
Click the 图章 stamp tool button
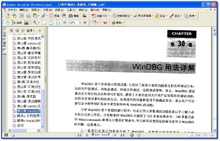54,16
